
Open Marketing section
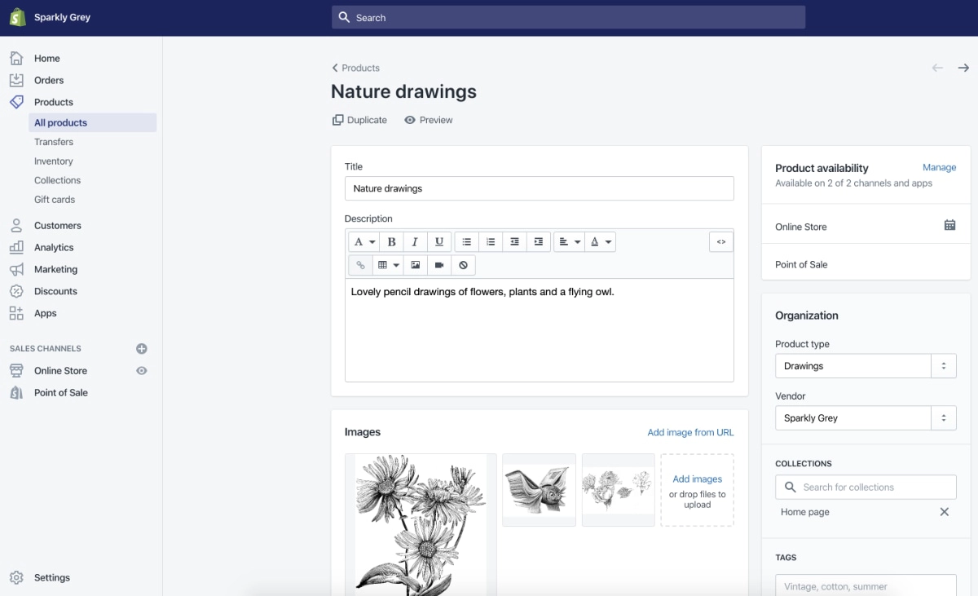[x=55, y=269]
